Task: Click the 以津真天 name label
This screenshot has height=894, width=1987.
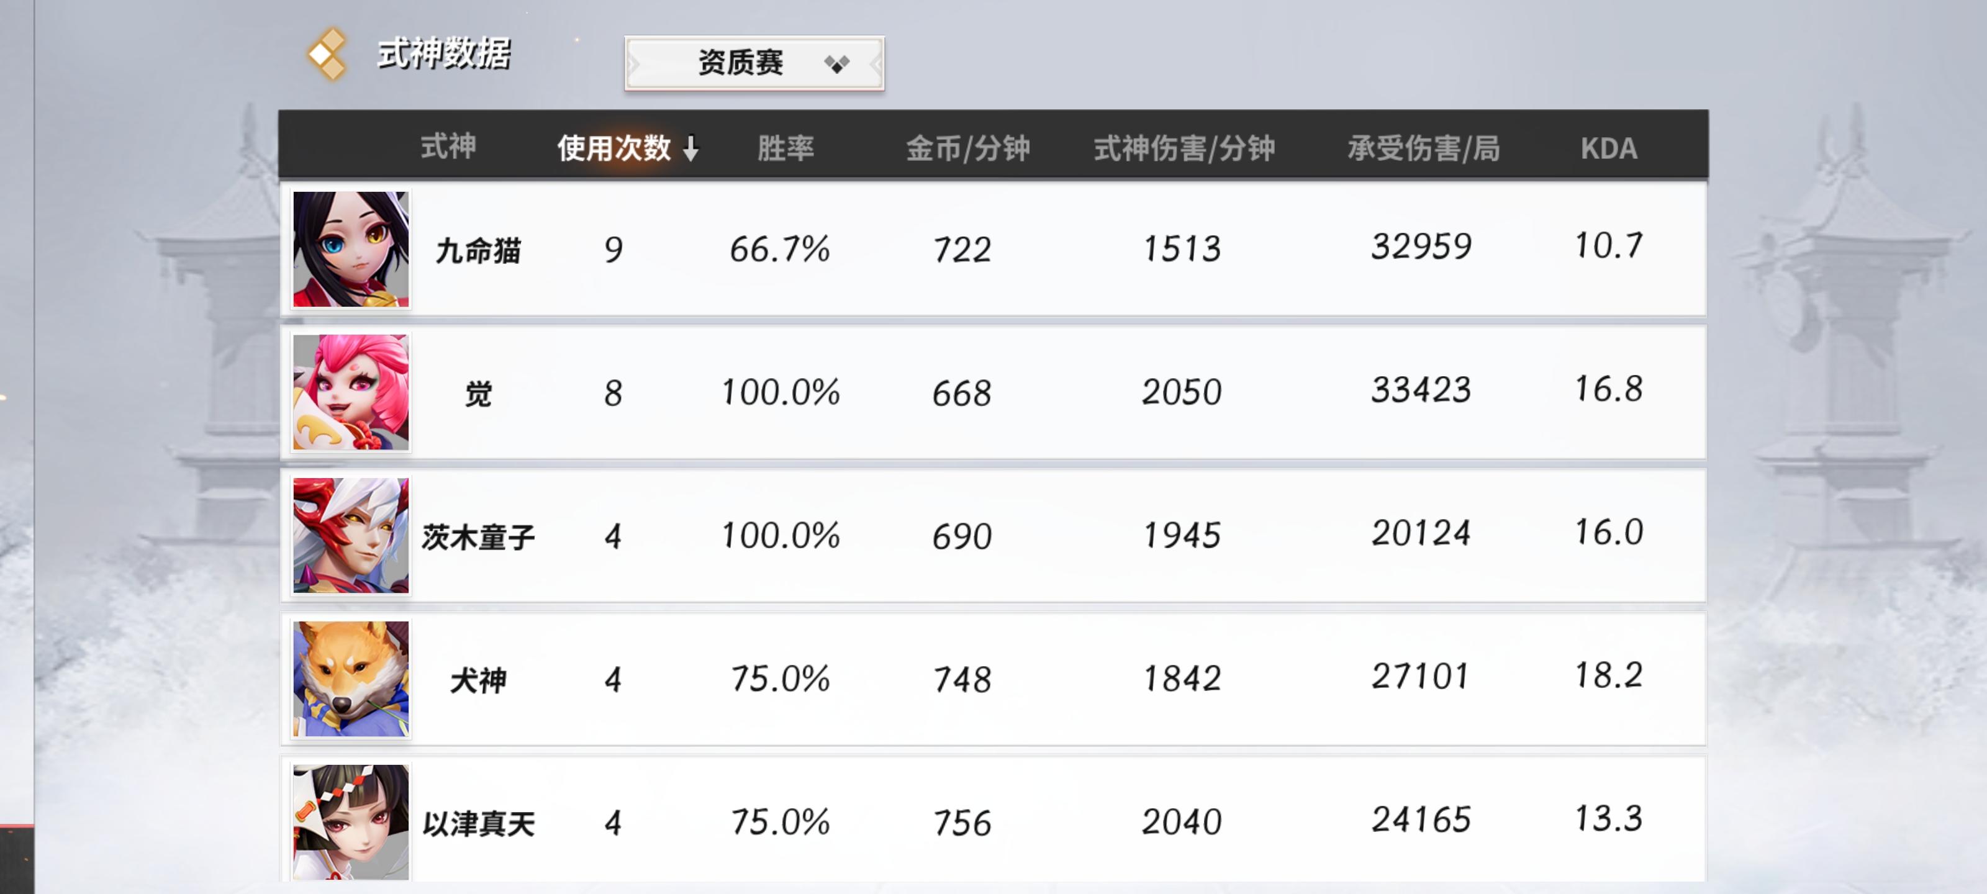Action: (478, 824)
